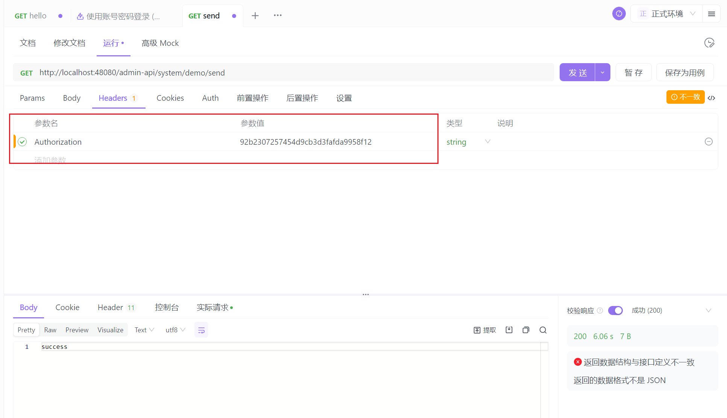This screenshot has width=727, height=418.
Task: Select the Params tab
Action: click(32, 98)
